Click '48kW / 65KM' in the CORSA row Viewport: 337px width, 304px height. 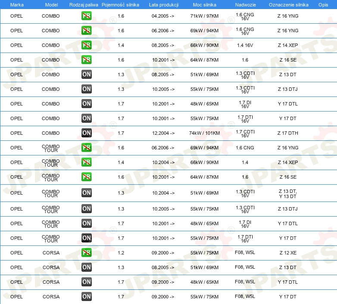pyautogui.click(x=204, y=282)
